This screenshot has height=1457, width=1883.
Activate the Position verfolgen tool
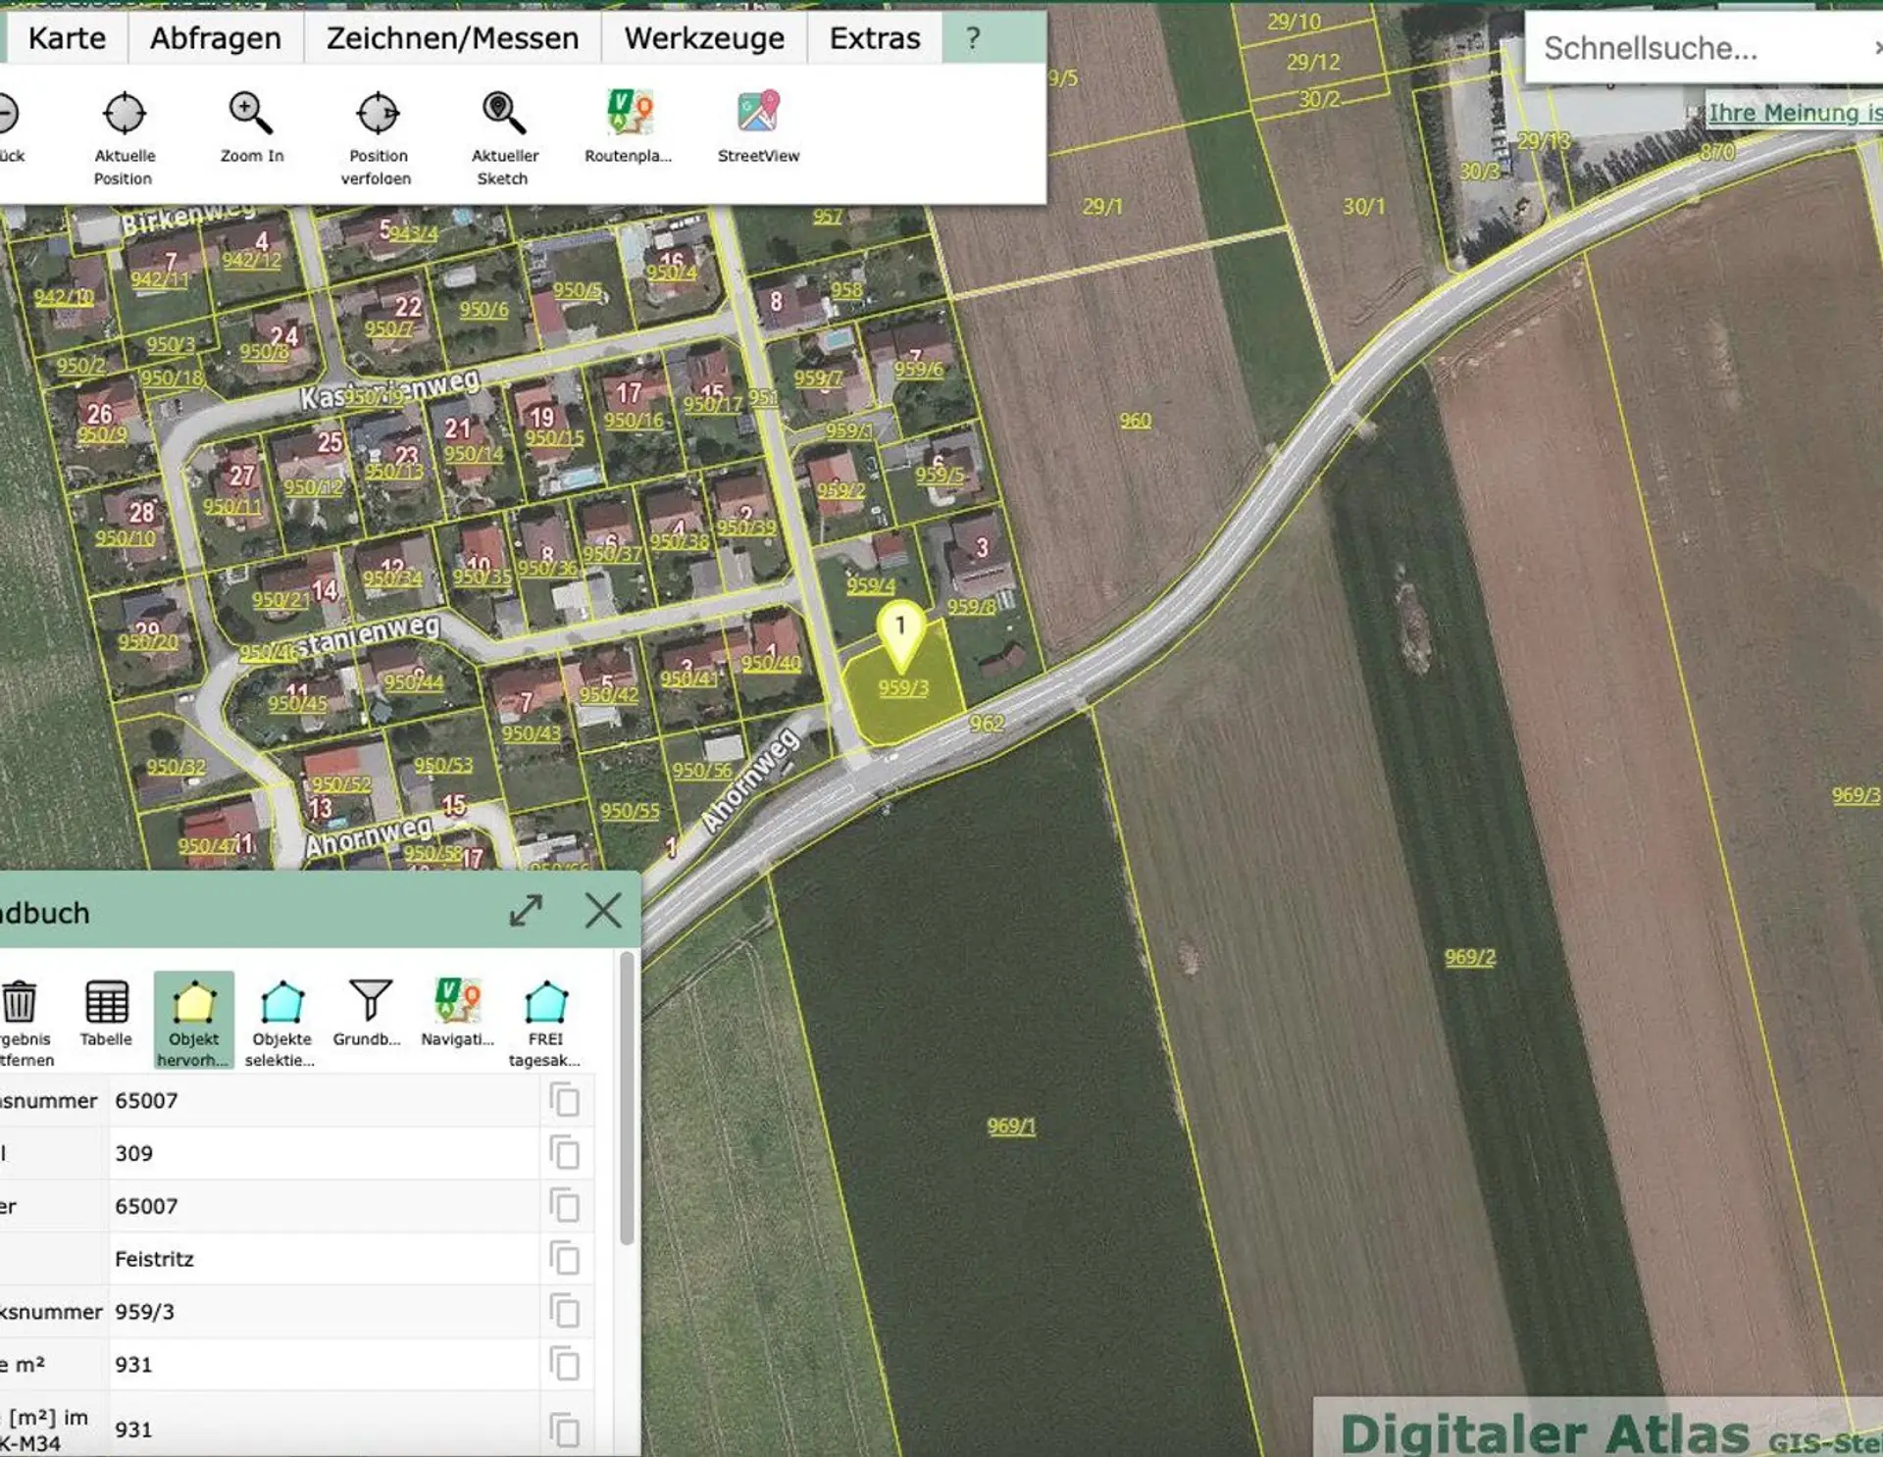(378, 114)
